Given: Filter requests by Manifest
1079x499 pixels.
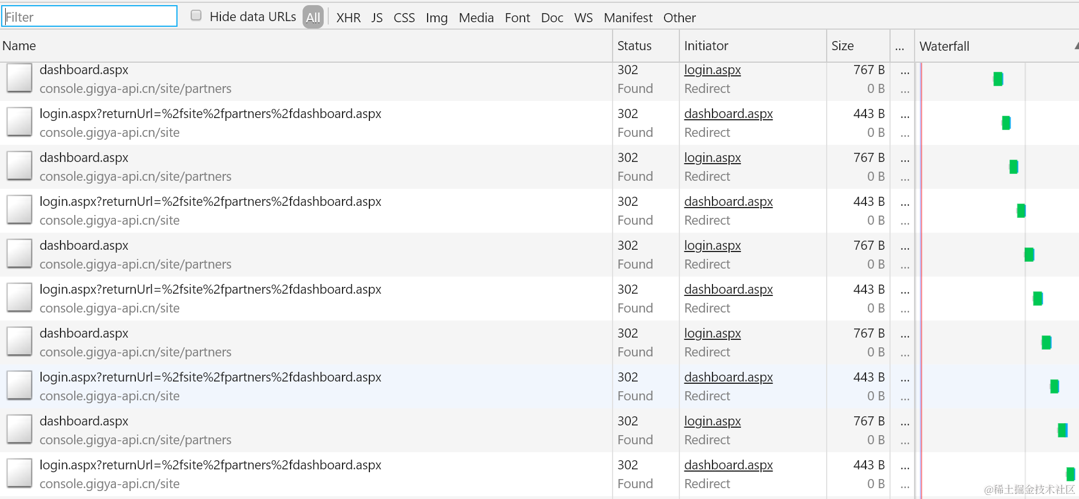Looking at the screenshot, I should point(628,18).
